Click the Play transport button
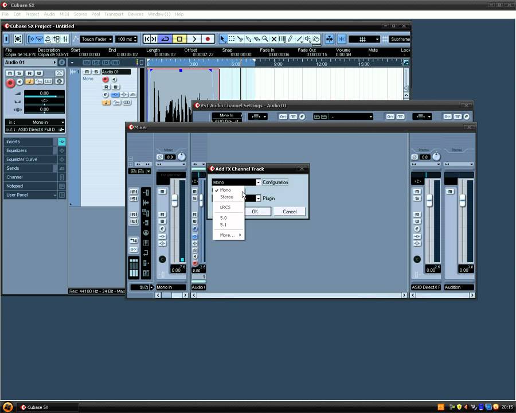This screenshot has height=413, width=516. click(194, 39)
